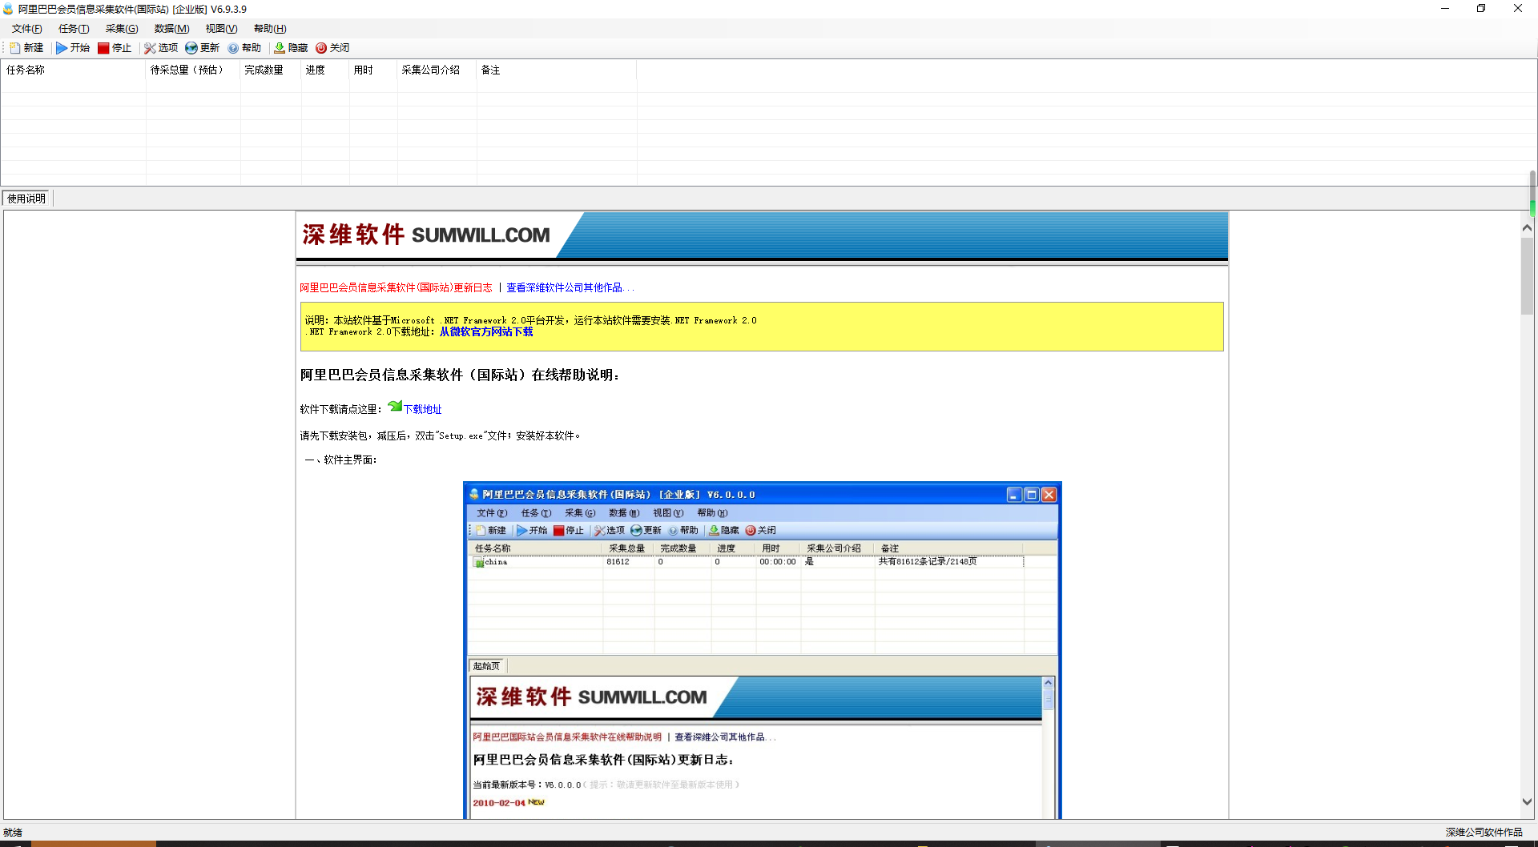Open the 更新日志 red link
Image resolution: width=1538 pixels, height=847 pixels.
[396, 287]
